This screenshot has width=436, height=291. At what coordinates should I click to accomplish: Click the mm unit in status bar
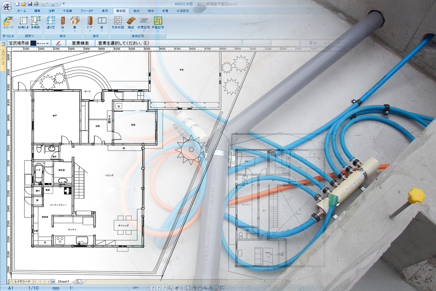[x=56, y=288]
